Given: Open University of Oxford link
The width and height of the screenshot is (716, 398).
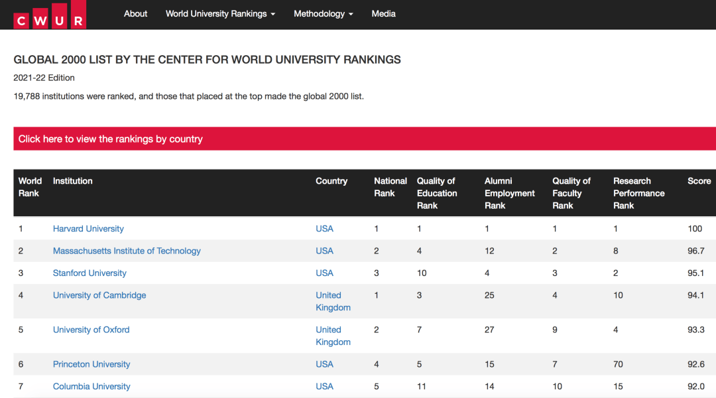Looking at the screenshot, I should 91,330.
